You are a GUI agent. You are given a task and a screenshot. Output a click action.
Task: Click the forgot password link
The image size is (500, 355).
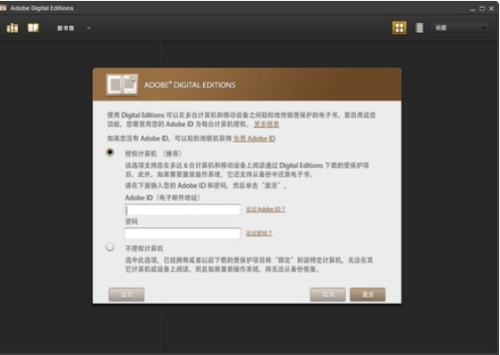pos(258,233)
